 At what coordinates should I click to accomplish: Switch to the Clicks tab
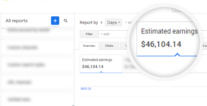coord(109,46)
